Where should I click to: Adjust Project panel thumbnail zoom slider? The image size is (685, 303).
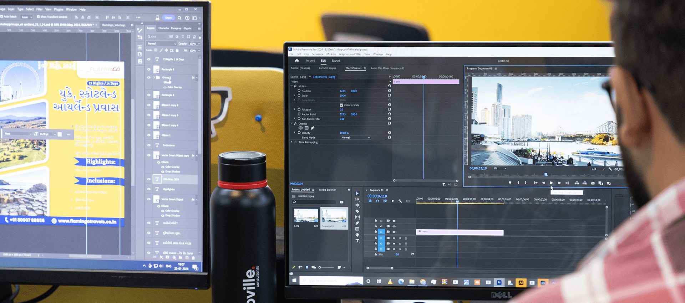pyautogui.click(x=326, y=267)
